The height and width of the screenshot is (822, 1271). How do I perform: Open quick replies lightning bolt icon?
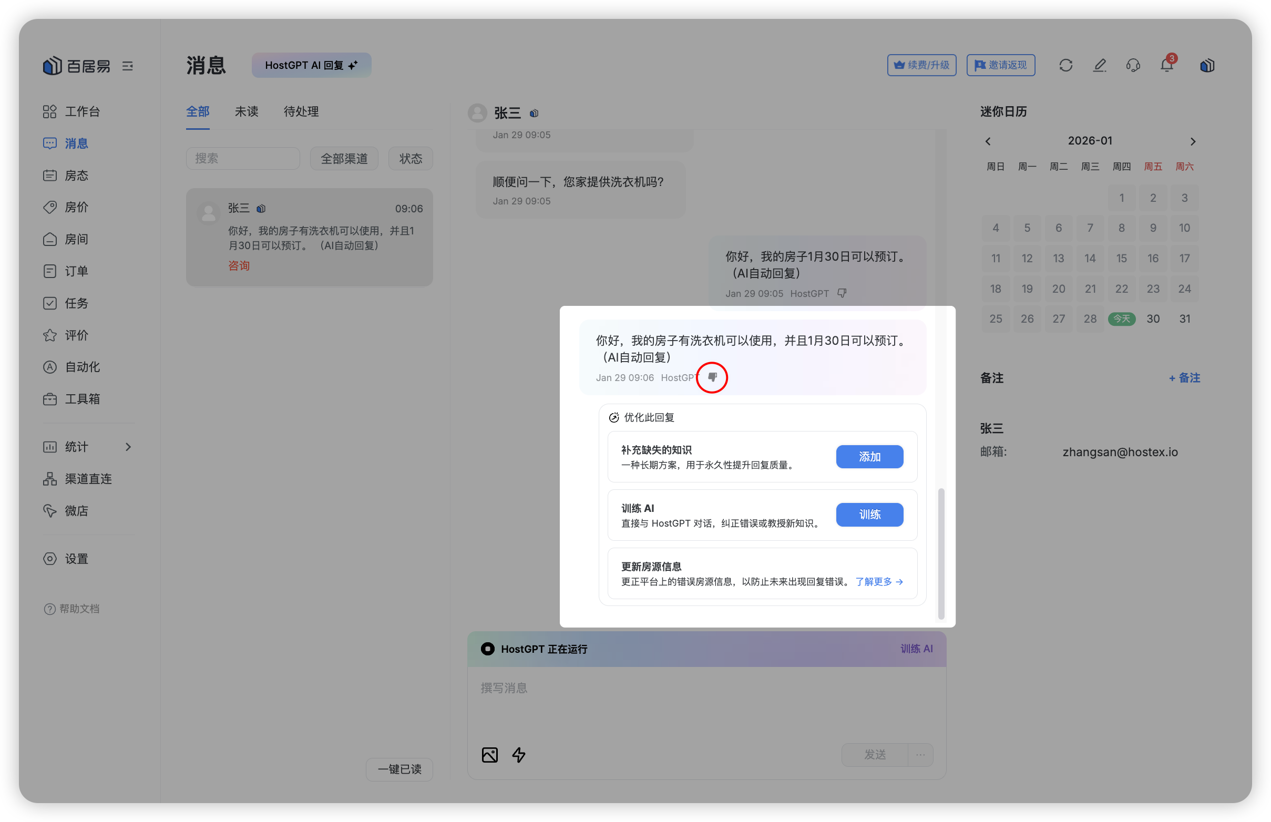[519, 754]
